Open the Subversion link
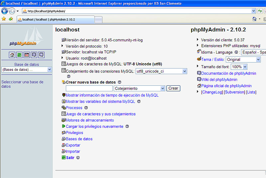 click(x=234, y=92)
